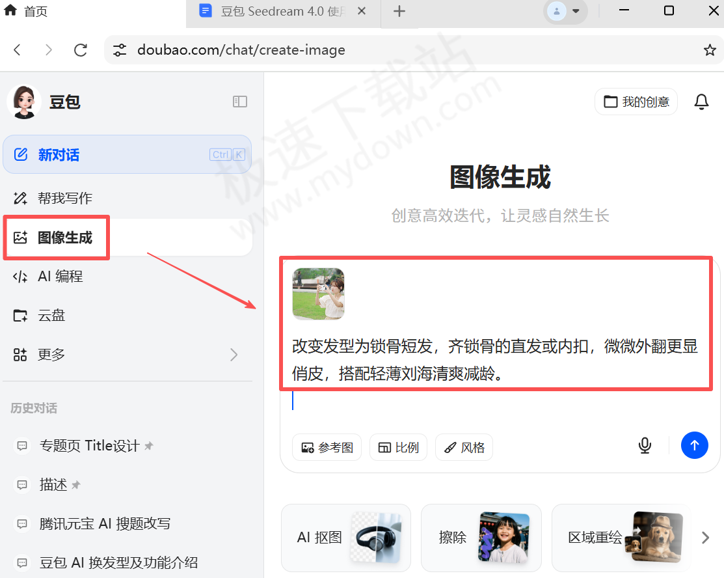Select the AI 抠图 feature card
The image size is (724, 578).
pos(345,538)
